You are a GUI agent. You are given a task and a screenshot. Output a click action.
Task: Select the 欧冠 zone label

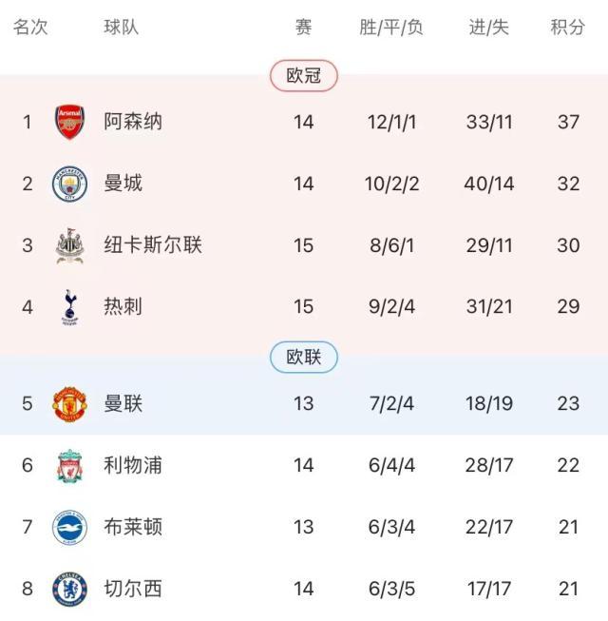pos(303,76)
